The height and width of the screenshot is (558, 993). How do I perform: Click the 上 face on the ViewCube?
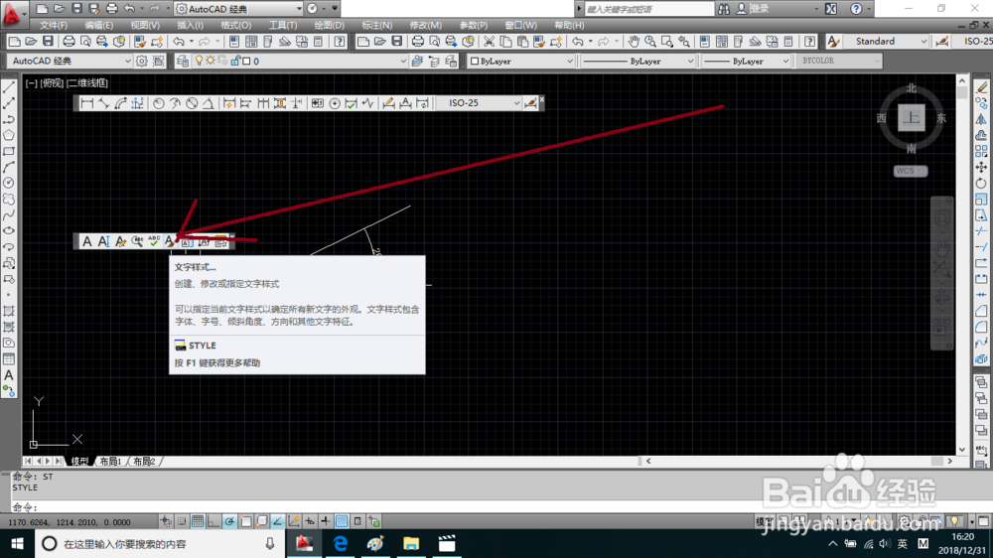pos(912,118)
